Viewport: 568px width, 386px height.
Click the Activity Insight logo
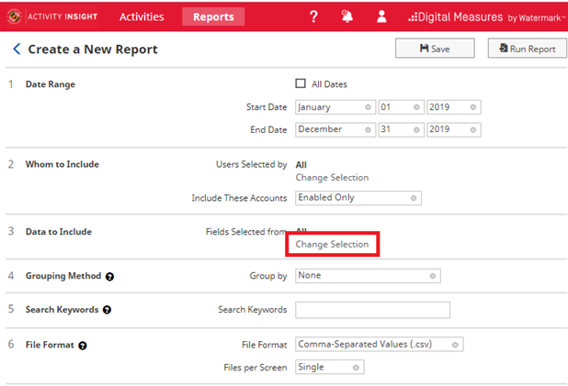pos(53,17)
